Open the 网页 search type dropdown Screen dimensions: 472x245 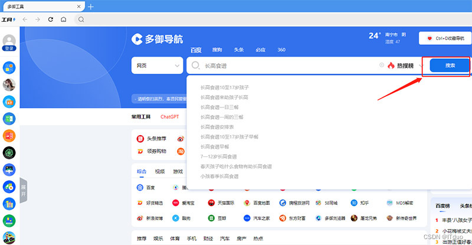click(157, 66)
